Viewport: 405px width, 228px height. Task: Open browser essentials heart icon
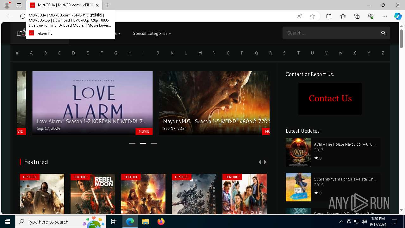pyautogui.click(x=371, y=16)
